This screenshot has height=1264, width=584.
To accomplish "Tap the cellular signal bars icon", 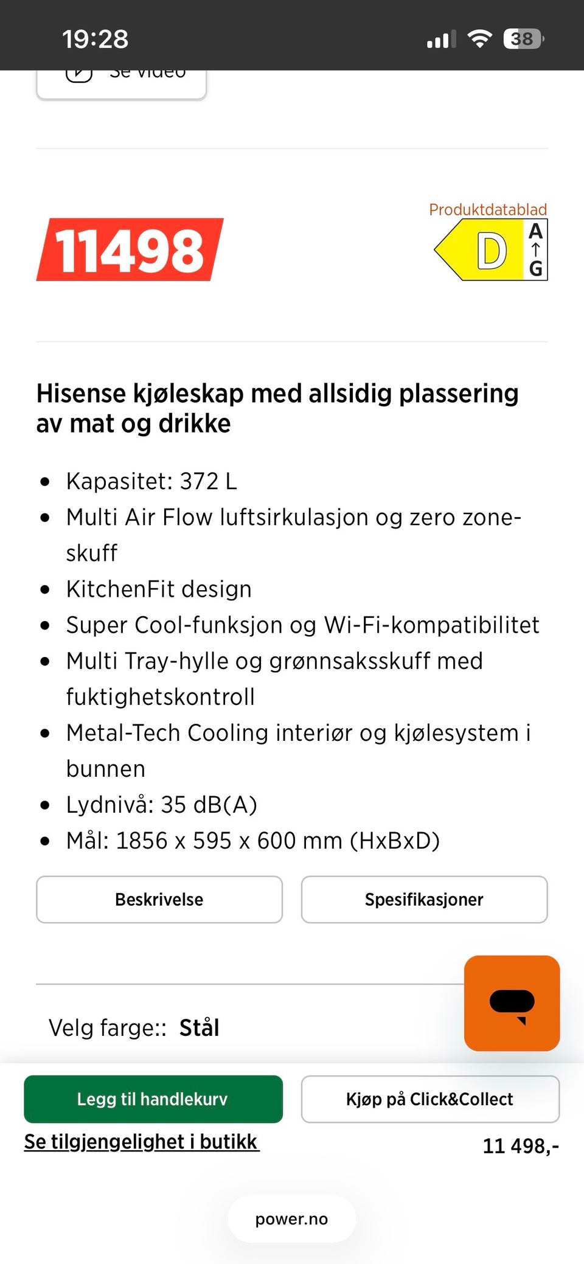I will [x=441, y=40].
